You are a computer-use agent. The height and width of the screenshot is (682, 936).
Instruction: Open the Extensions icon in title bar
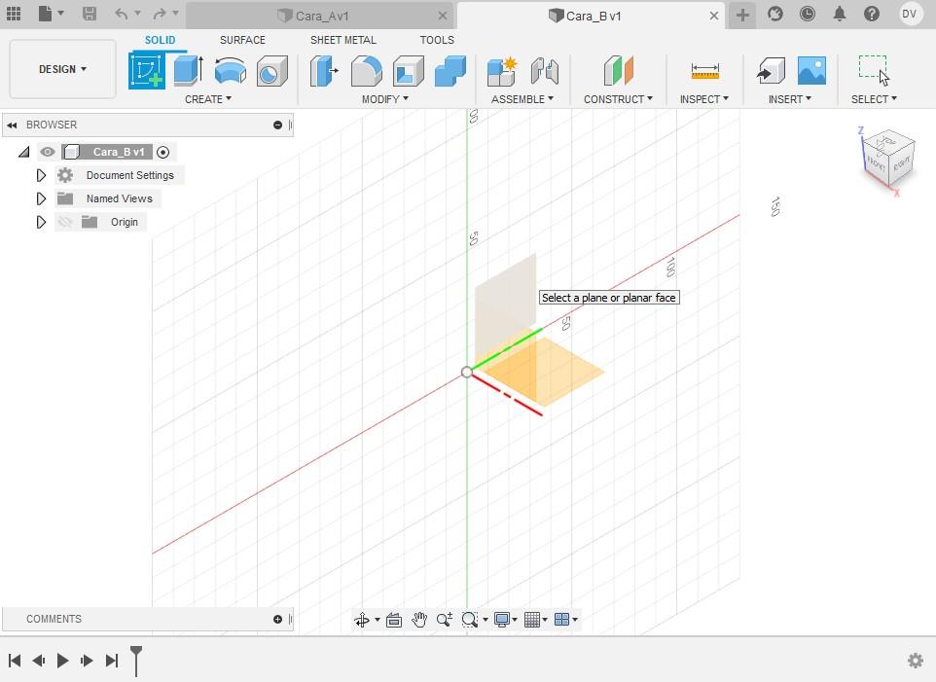774,14
